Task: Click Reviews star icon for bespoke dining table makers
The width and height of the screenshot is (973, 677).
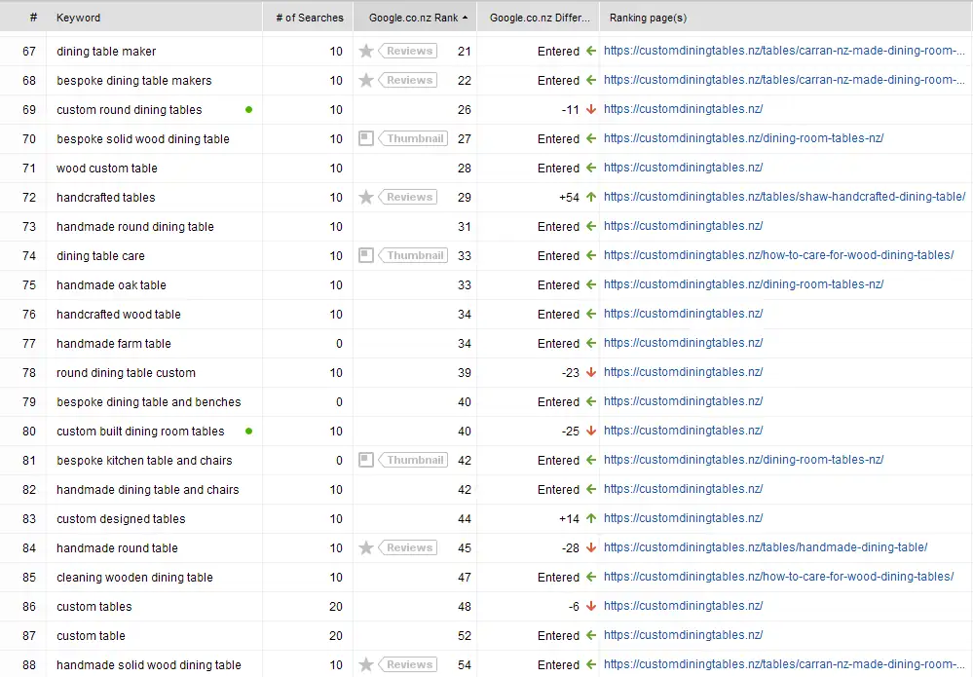Action: tap(366, 80)
